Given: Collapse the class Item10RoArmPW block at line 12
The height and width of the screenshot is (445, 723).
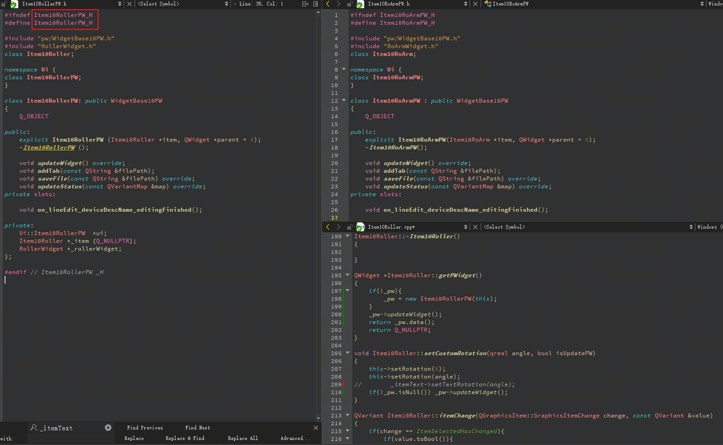Looking at the screenshot, I should point(344,100).
